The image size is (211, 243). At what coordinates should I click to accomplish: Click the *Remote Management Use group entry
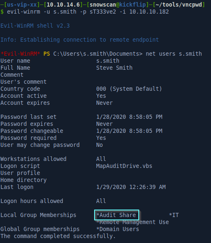click(x=133, y=222)
